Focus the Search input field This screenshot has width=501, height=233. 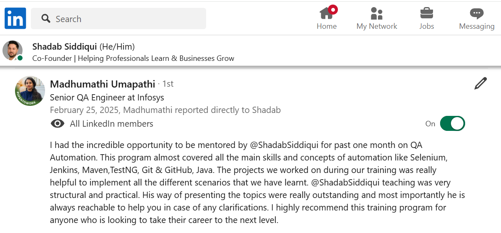(x=125, y=19)
